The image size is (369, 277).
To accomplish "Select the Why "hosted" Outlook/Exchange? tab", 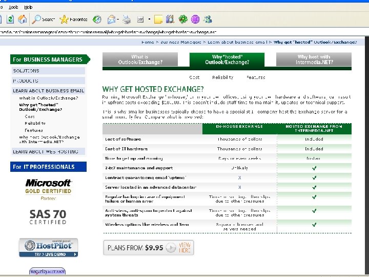I will click(x=227, y=60).
